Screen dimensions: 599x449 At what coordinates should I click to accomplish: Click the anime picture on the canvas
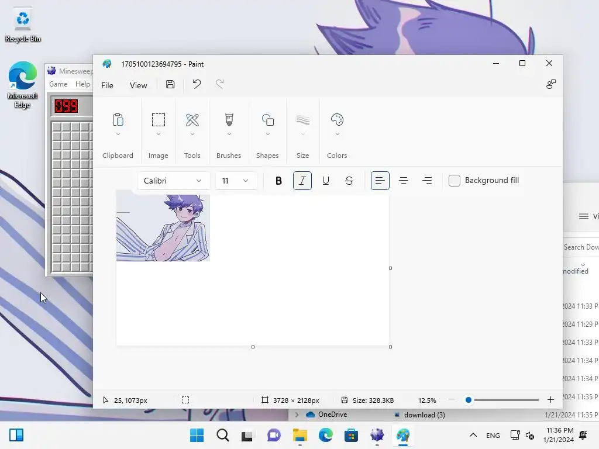(x=163, y=227)
